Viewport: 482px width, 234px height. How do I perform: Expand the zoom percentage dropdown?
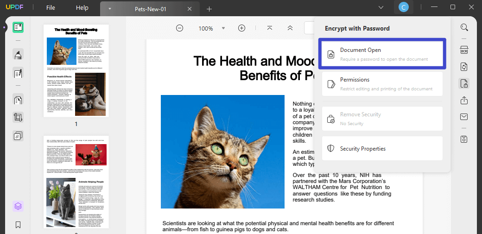(x=223, y=28)
